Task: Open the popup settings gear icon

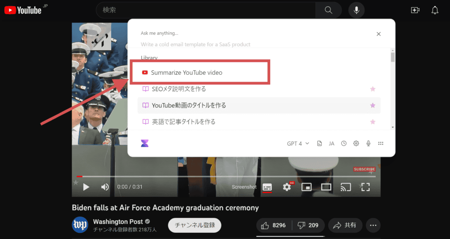Action: pos(356,143)
